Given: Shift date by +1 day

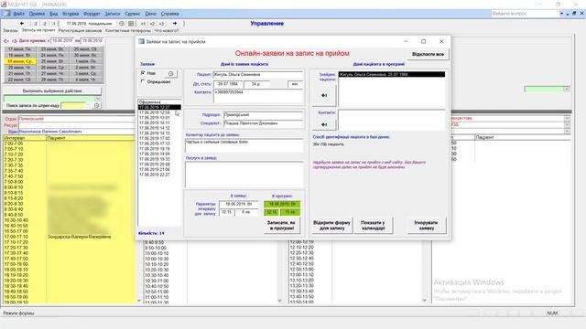Looking at the screenshot, I should [143, 24].
